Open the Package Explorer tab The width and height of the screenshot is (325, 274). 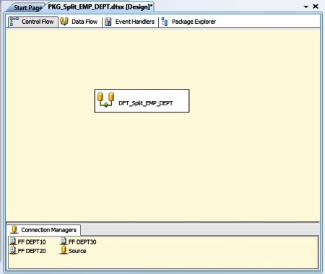[189, 22]
